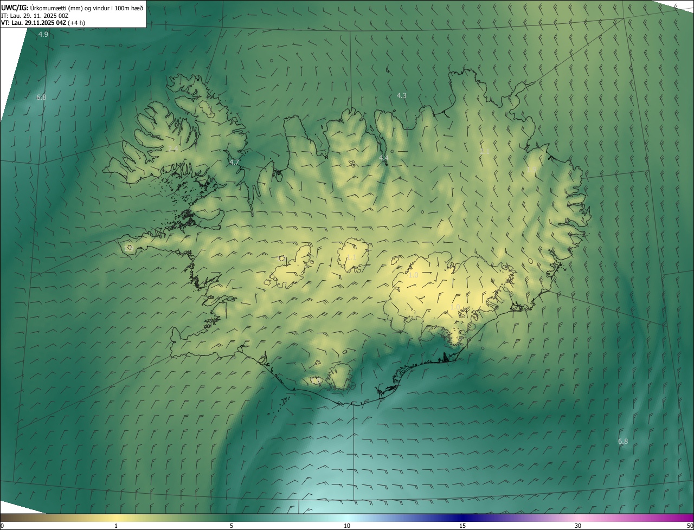Click the "50" tick on the color scale
Screen dimensions: 694x530
pyautogui.click(x=690, y=526)
